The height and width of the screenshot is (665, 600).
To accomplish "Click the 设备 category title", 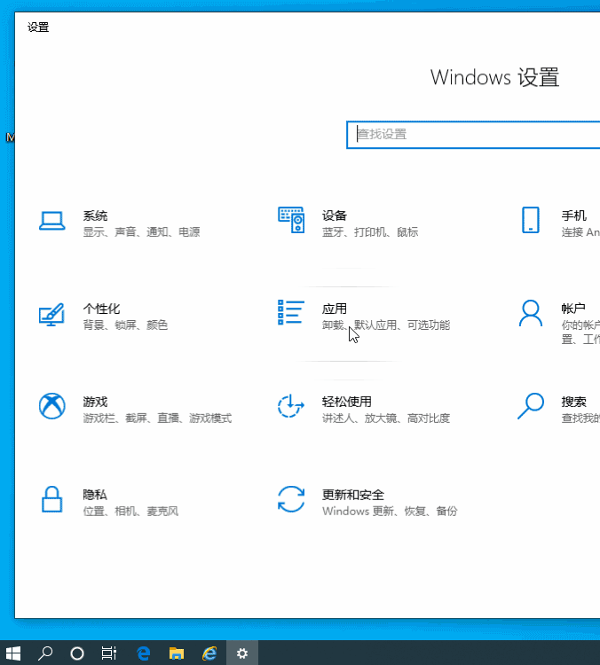I will (335, 215).
